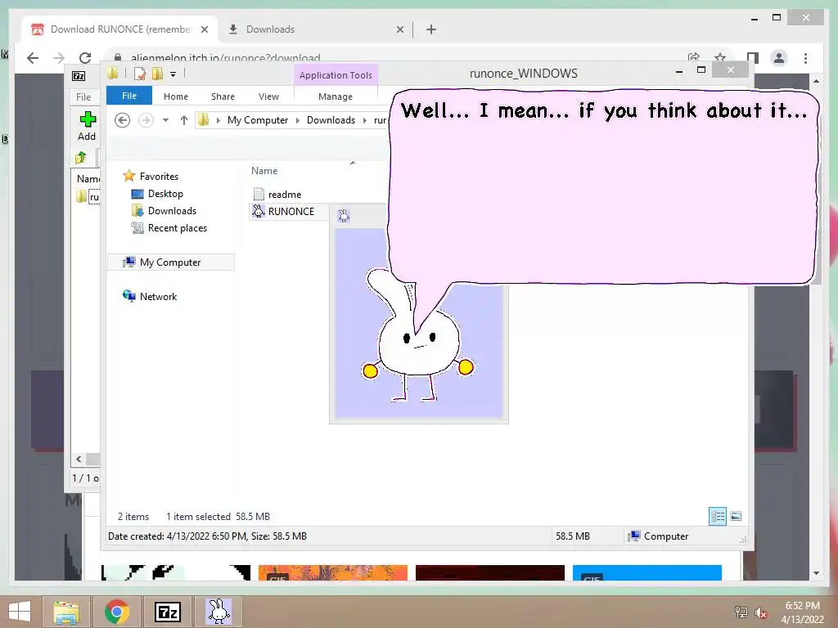Reload the Chrome page
Screen dimensions: 838x628
[x=85, y=58]
